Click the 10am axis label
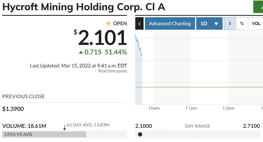The image size is (263, 142). tap(154, 108)
